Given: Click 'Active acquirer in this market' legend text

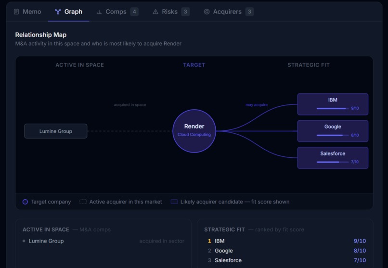Looking at the screenshot, I should pos(126,202).
